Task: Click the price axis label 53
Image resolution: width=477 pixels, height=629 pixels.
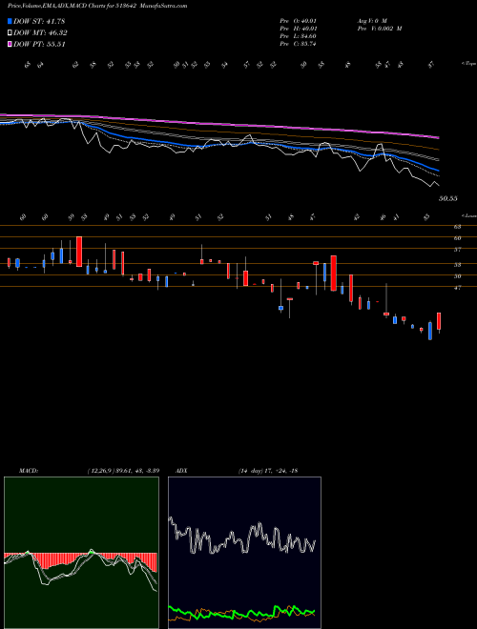Action: point(457,265)
